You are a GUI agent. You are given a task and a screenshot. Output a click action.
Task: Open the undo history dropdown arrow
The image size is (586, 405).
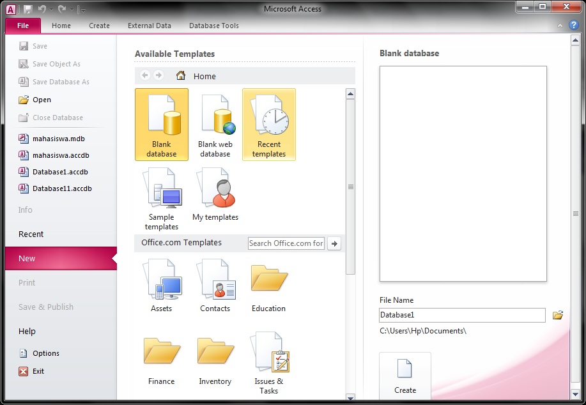[51, 10]
